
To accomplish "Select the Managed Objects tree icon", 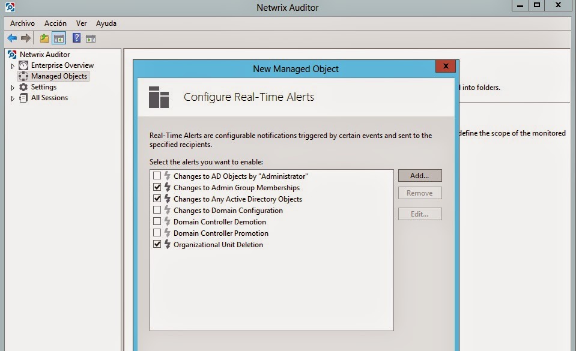I will [23, 76].
